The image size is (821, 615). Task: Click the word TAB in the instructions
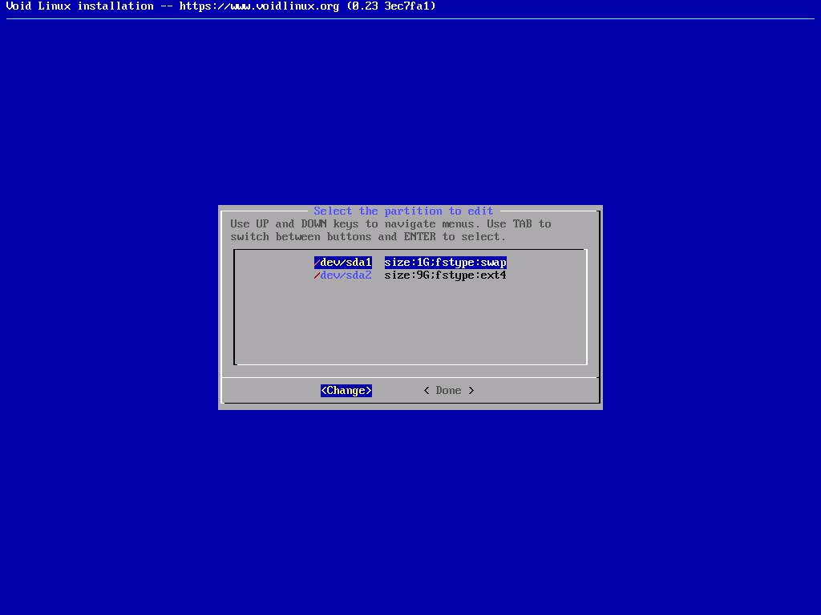522,224
